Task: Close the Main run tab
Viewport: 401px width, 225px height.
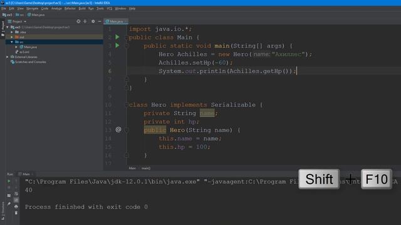Action: [x=33, y=174]
